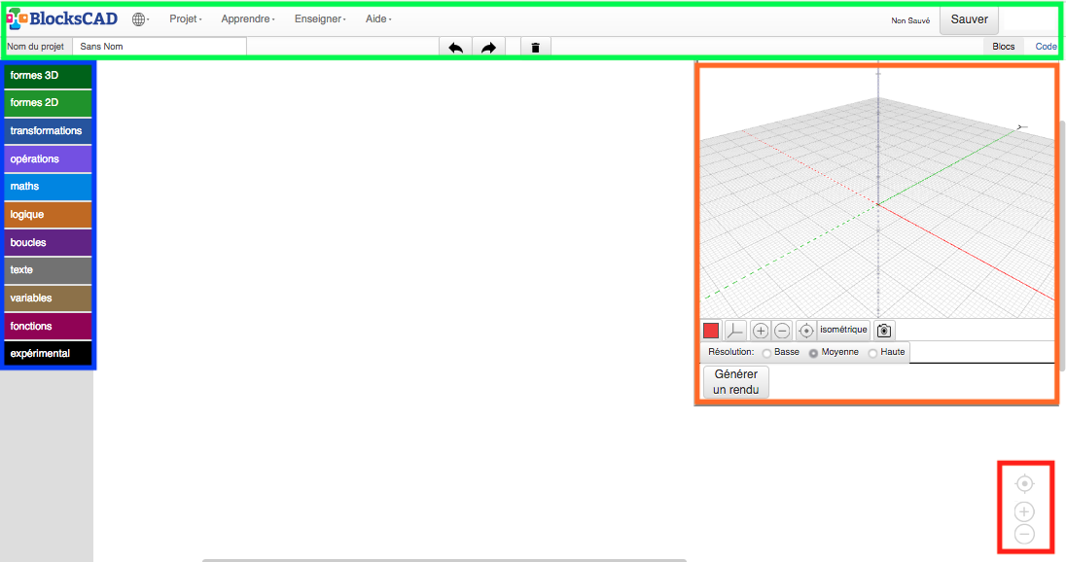Click the workspace horizontal scrollbar
1066x562 pixels.
[x=444, y=560]
